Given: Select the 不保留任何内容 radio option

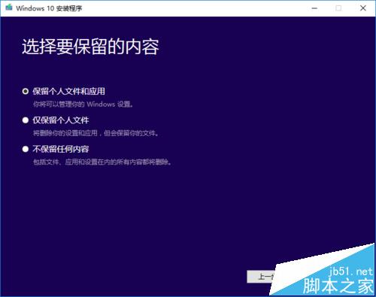Looking at the screenshot, I should tap(26, 149).
